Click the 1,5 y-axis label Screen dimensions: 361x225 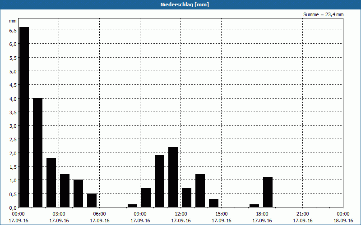click(x=13, y=166)
